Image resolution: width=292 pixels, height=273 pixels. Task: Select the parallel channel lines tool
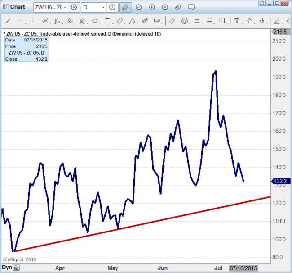[172, 21]
